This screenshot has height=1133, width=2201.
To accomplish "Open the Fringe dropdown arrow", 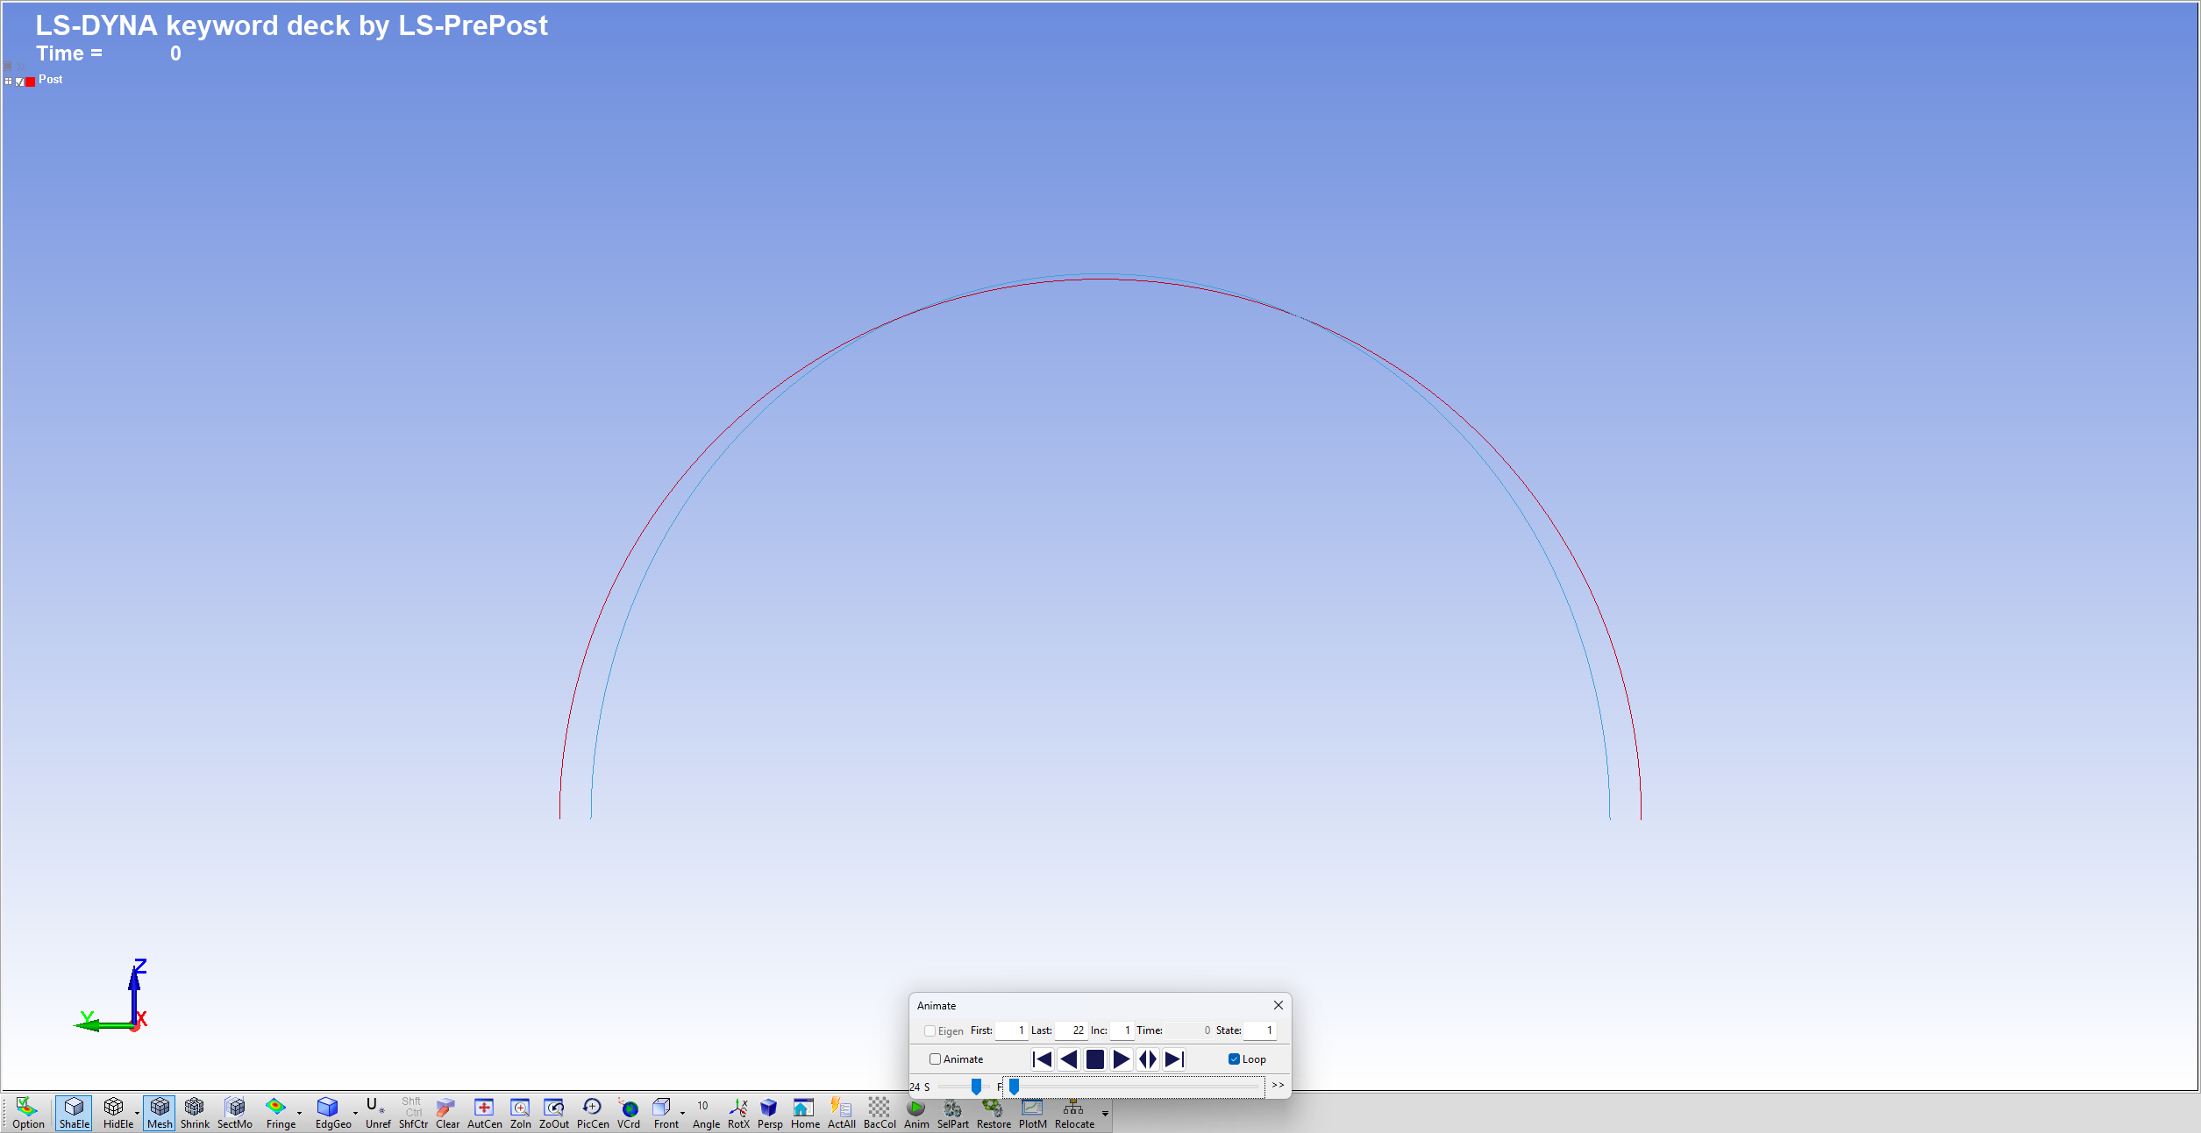I will click(x=300, y=1114).
